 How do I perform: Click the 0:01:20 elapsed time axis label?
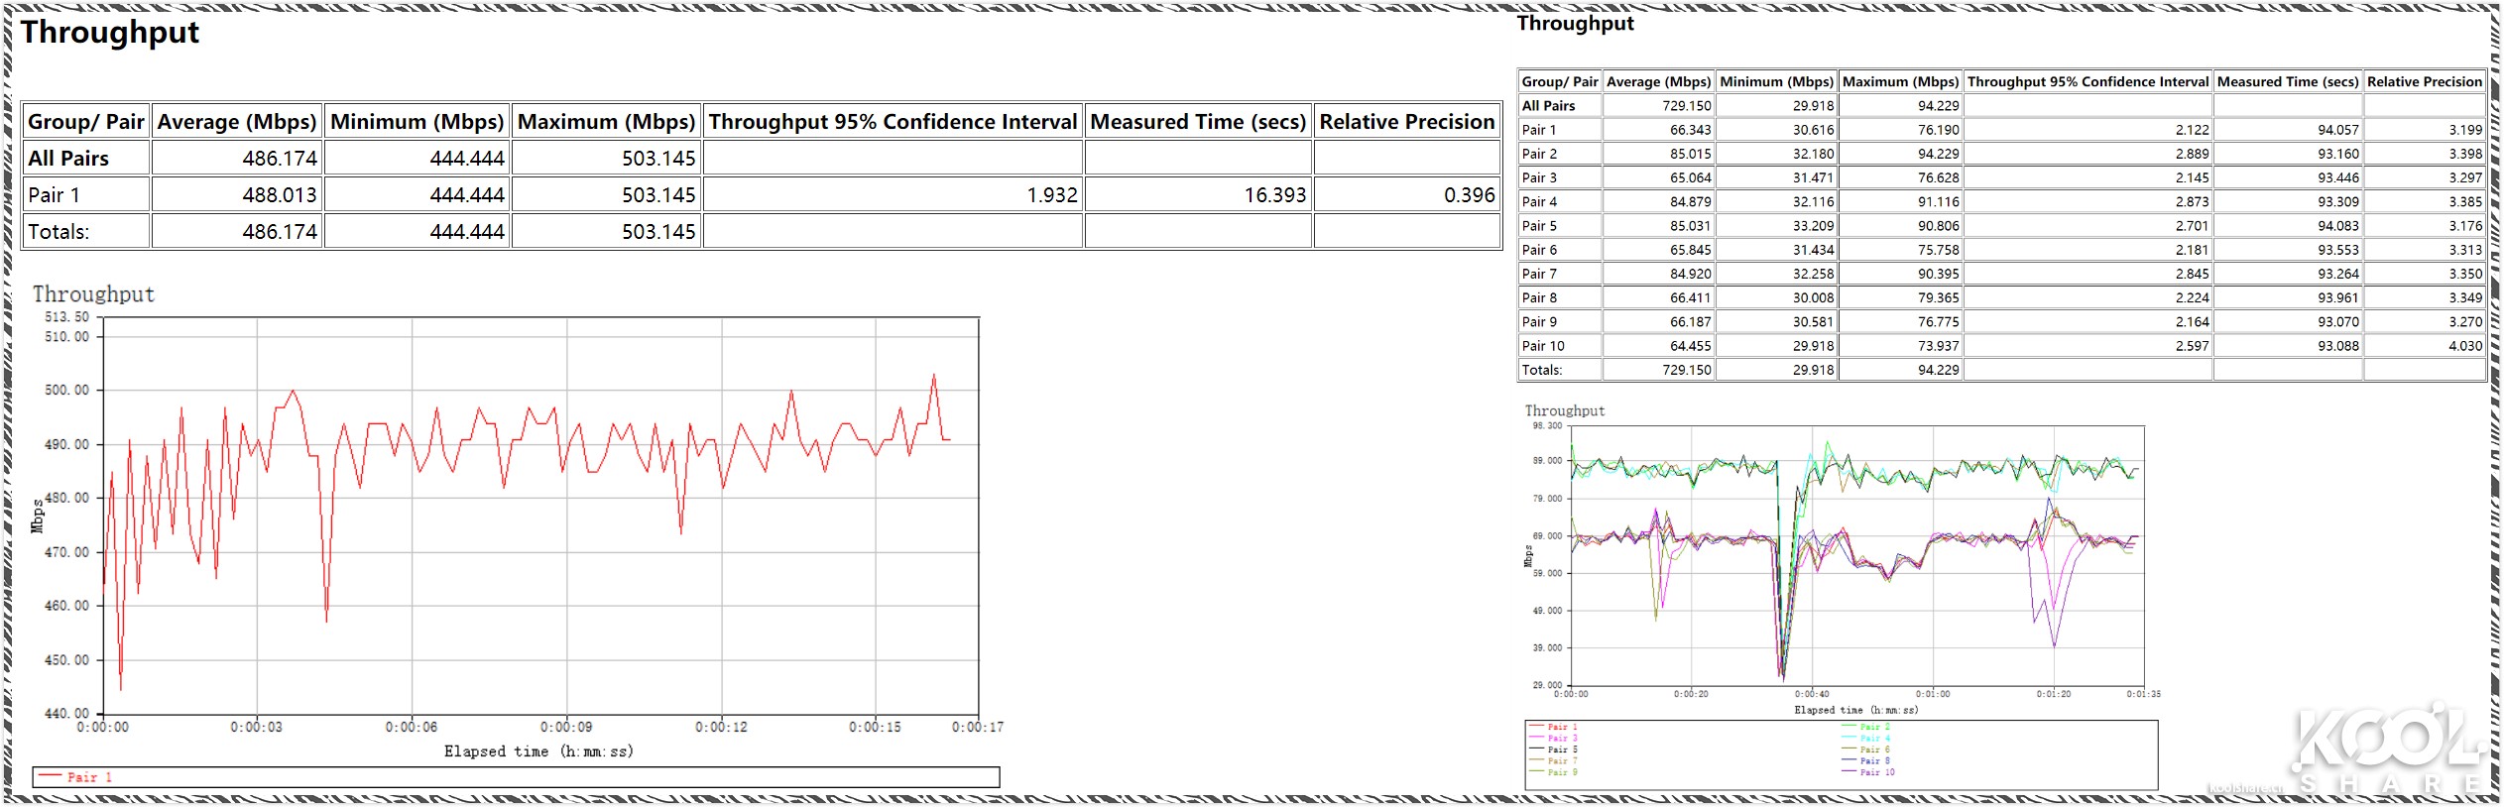pos(2053,694)
